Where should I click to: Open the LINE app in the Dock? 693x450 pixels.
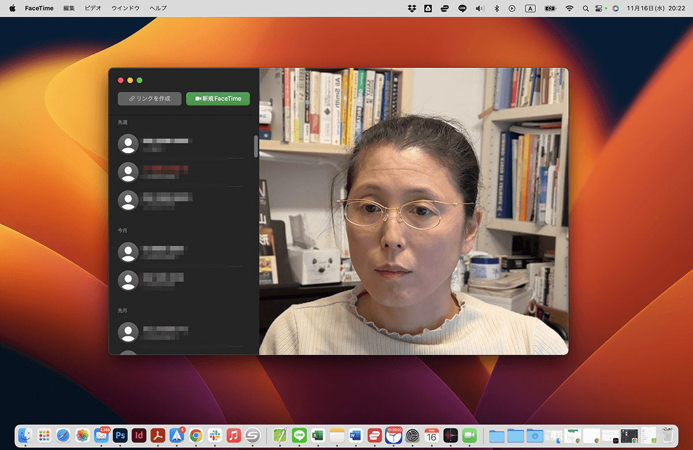299,435
